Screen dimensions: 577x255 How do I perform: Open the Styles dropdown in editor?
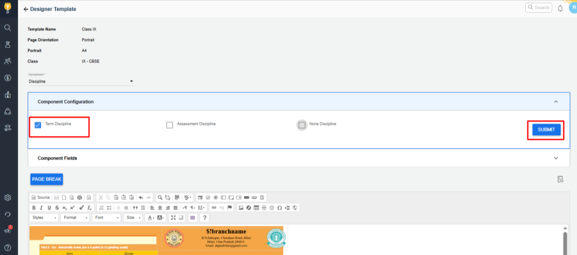coord(45,217)
